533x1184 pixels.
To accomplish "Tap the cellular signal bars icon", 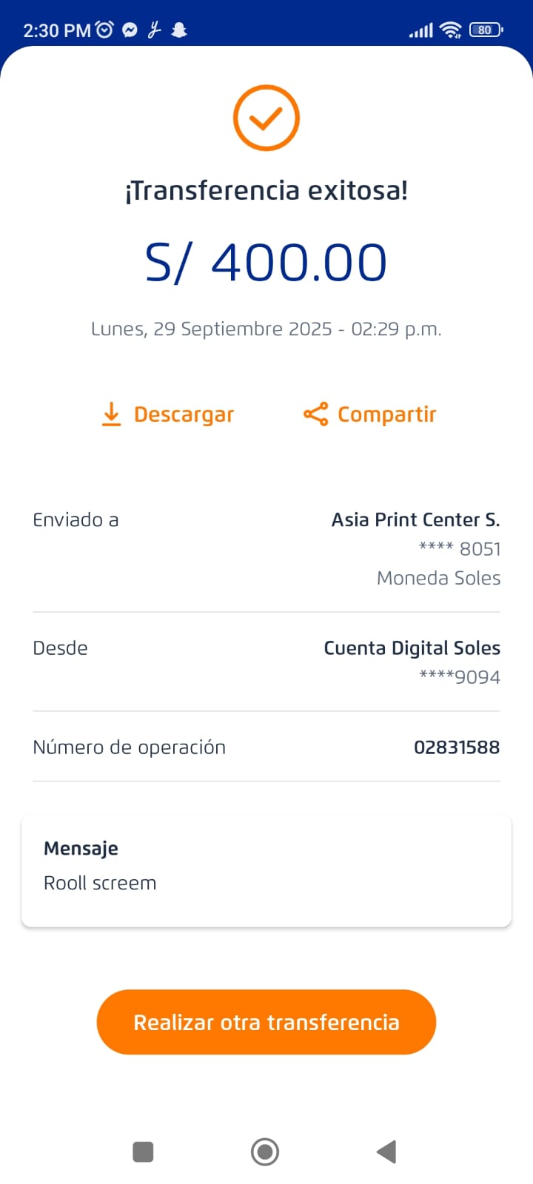I will [x=420, y=30].
